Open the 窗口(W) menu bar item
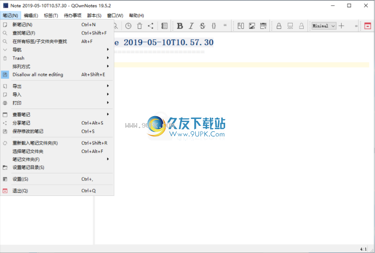This screenshot has width=375, height=253. (115, 16)
